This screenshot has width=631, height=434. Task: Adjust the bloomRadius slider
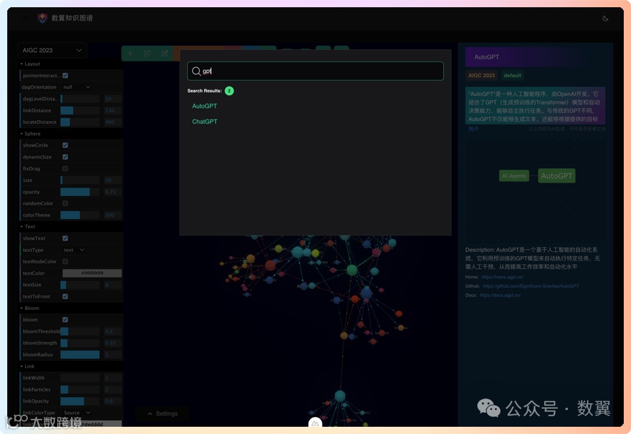pos(79,354)
